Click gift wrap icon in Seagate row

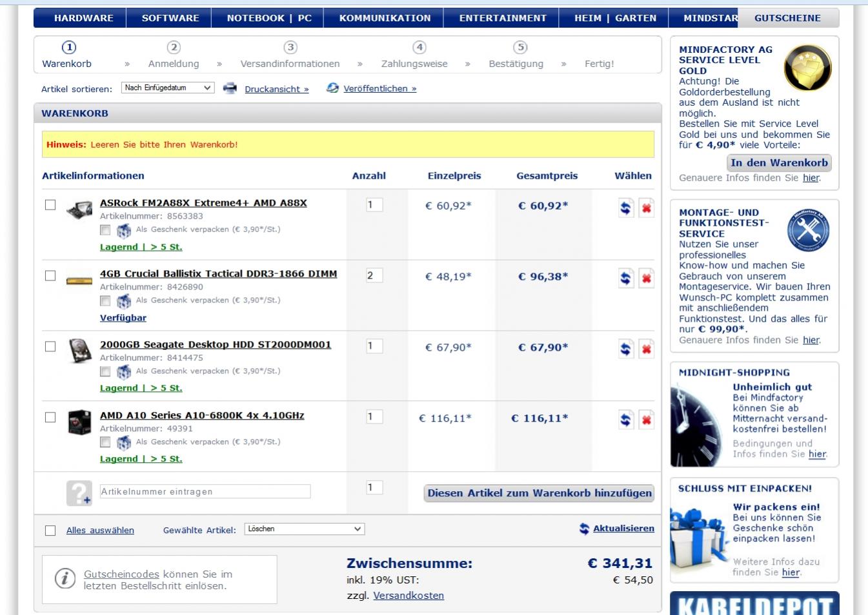point(124,372)
